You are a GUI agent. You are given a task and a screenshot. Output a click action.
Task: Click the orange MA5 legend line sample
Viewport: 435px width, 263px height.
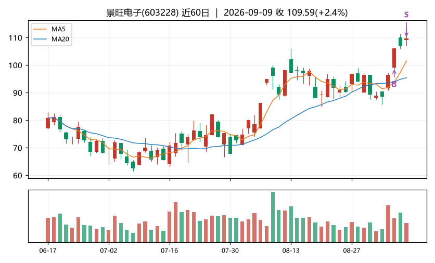point(40,29)
